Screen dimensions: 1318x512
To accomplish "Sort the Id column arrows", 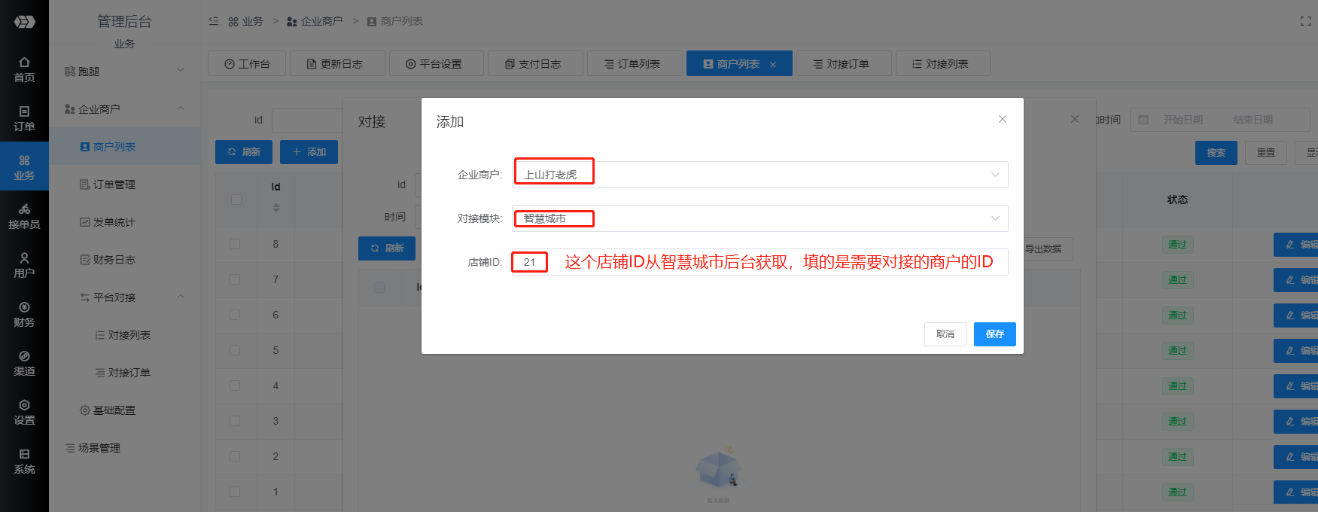I will pyautogui.click(x=275, y=207).
